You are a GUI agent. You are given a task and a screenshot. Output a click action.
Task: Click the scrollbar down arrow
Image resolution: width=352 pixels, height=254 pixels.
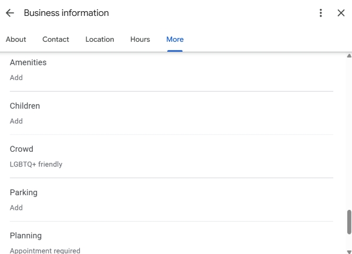[349, 252]
